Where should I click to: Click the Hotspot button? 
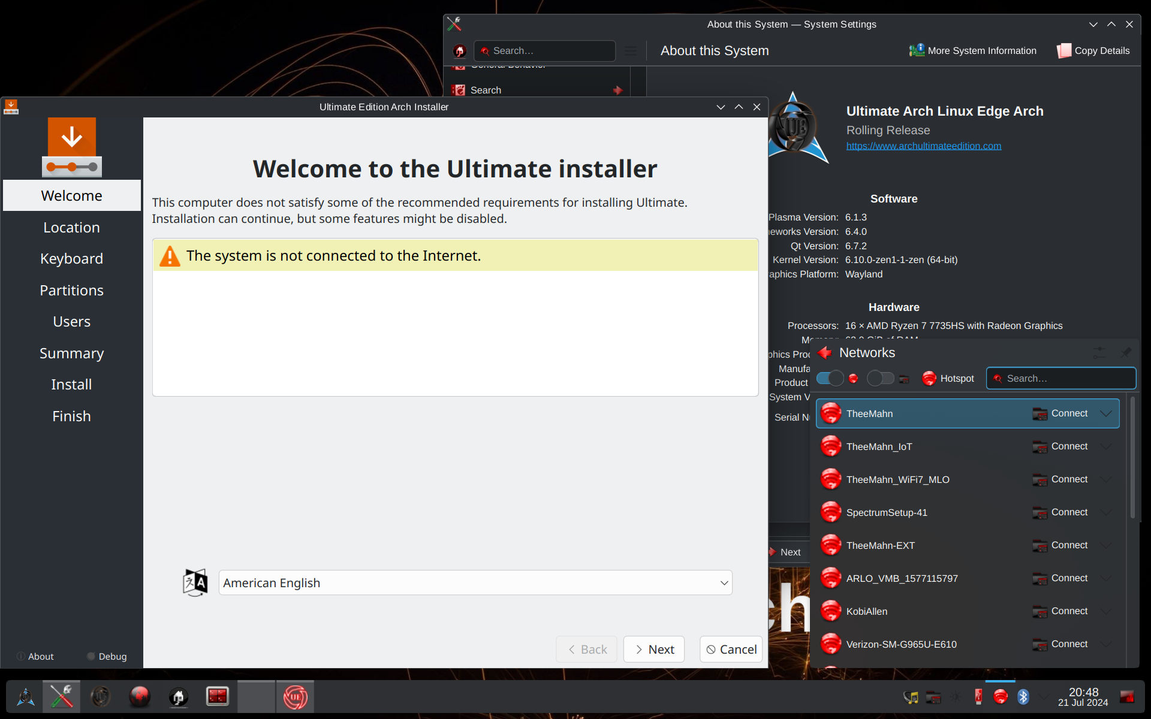pyautogui.click(x=948, y=378)
